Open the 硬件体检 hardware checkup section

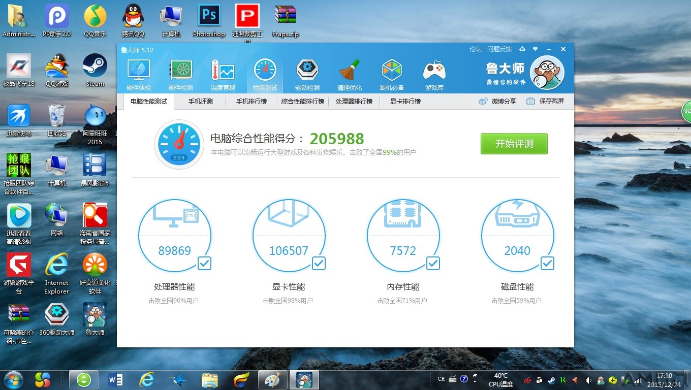tap(139, 75)
